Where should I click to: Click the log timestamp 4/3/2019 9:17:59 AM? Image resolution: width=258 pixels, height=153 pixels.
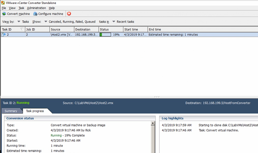tap(177, 125)
